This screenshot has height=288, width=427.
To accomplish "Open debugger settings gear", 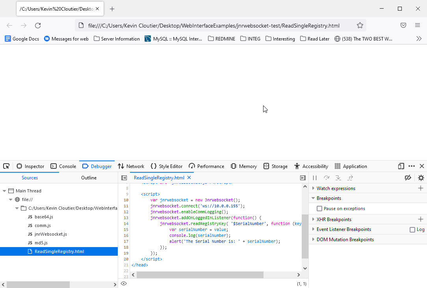I will pos(421,178).
